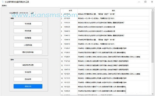The image size is (155, 96).
Task: Click the 续费 button beside VIP expiry date
Action: click(32, 13)
